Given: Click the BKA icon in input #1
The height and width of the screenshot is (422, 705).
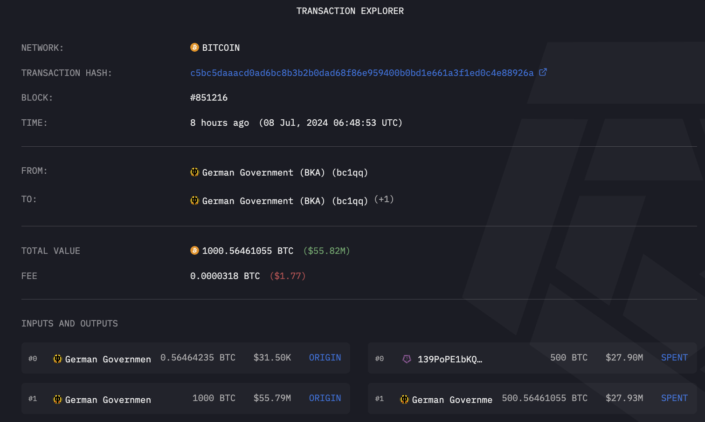Looking at the screenshot, I should 57,399.
